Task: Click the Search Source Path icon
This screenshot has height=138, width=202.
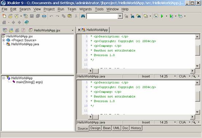Action: tap(139, 16)
